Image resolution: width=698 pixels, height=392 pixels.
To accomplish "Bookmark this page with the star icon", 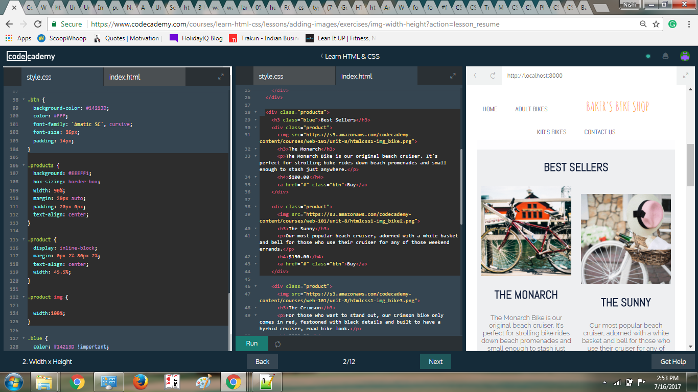I will (656, 24).
